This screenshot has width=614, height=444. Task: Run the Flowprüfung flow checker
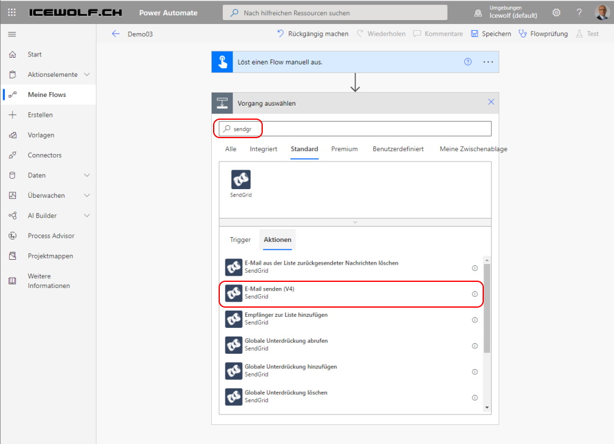click(x=543, y=34)
